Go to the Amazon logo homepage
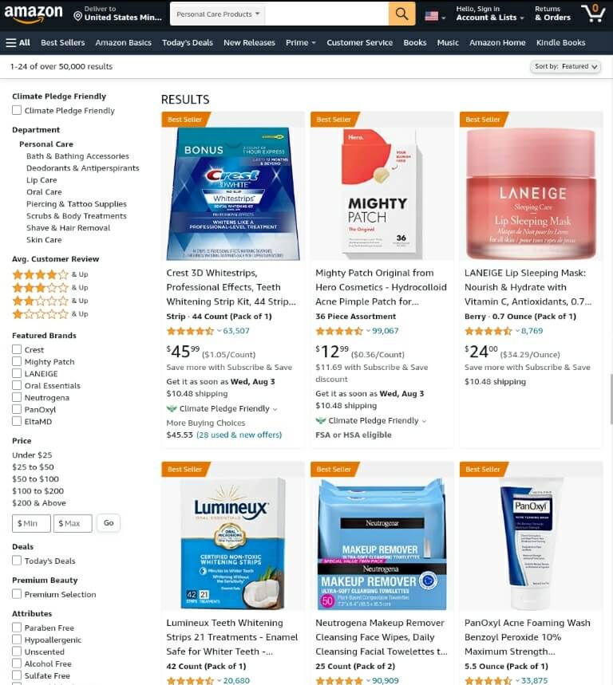The image size is (613, 685). [34, 13]
